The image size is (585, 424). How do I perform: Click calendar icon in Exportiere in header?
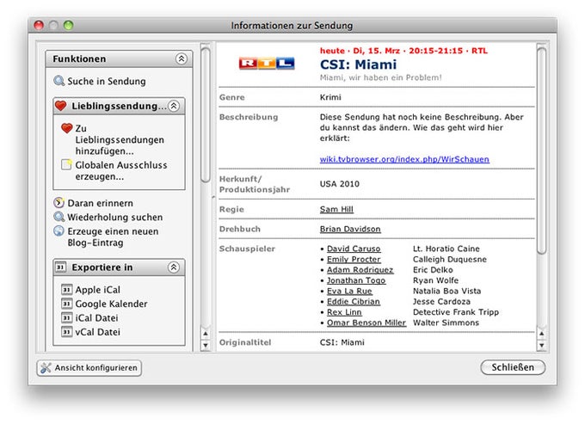61,267
